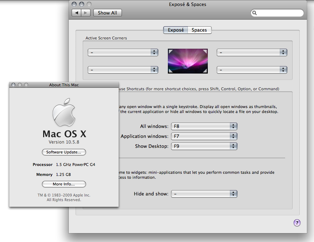The width and height of the screenshot is (314, 242).
Task: Go forward with the right arrow button
Action: click(x=86, y=13)
